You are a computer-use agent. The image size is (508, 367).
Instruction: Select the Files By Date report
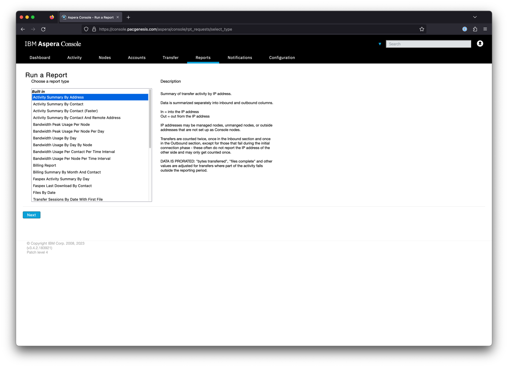[x=90, y=193]
